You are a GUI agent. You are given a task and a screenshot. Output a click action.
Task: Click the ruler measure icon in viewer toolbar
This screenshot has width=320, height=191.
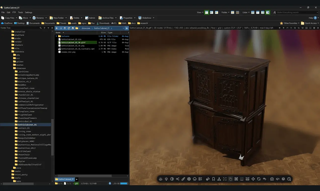(x=247, y=179)
